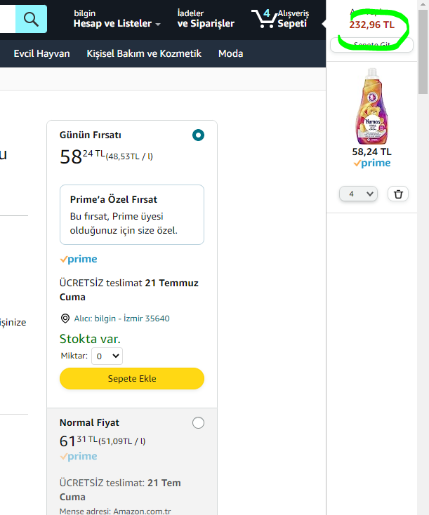Delete the cart item with the trash icon
Image resolution: width=429 pixels, height=515 pixels.
[x=398, y=194]
